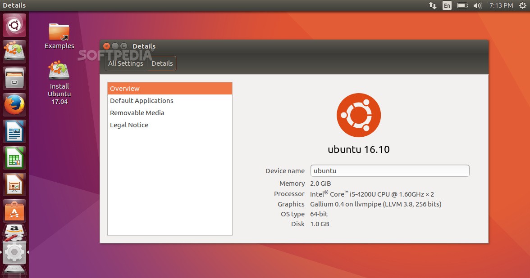This screenshot has width=530, height=278.
Task: Launch Install Ubuntu from the dock
Action: pyautogui.click(x=14, y=52)
